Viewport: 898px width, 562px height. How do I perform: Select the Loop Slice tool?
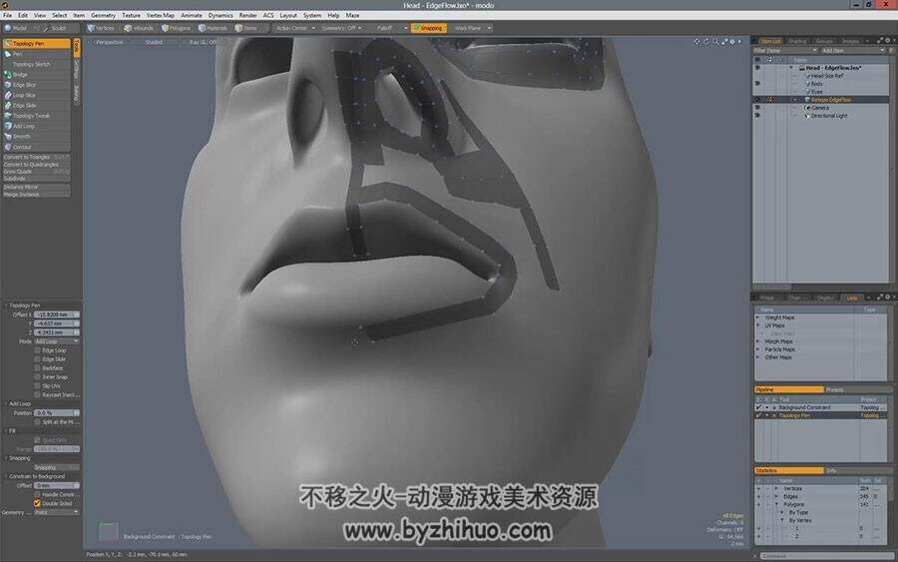click(36, 95)
